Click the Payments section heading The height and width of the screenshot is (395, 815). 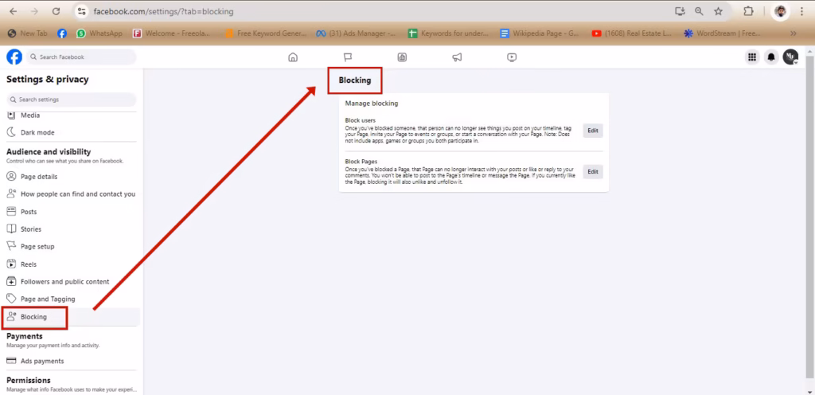tap(25, 336)
